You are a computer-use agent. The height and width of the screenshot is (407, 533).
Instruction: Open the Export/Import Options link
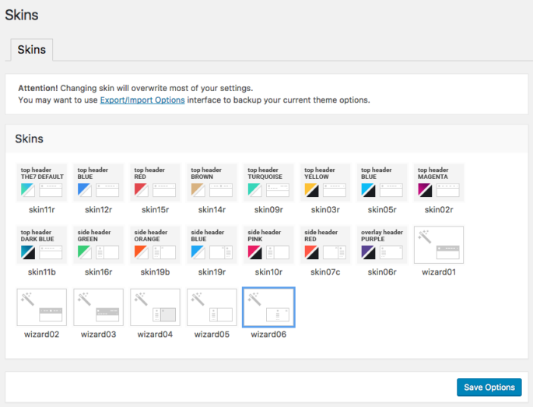pos(142,100)
